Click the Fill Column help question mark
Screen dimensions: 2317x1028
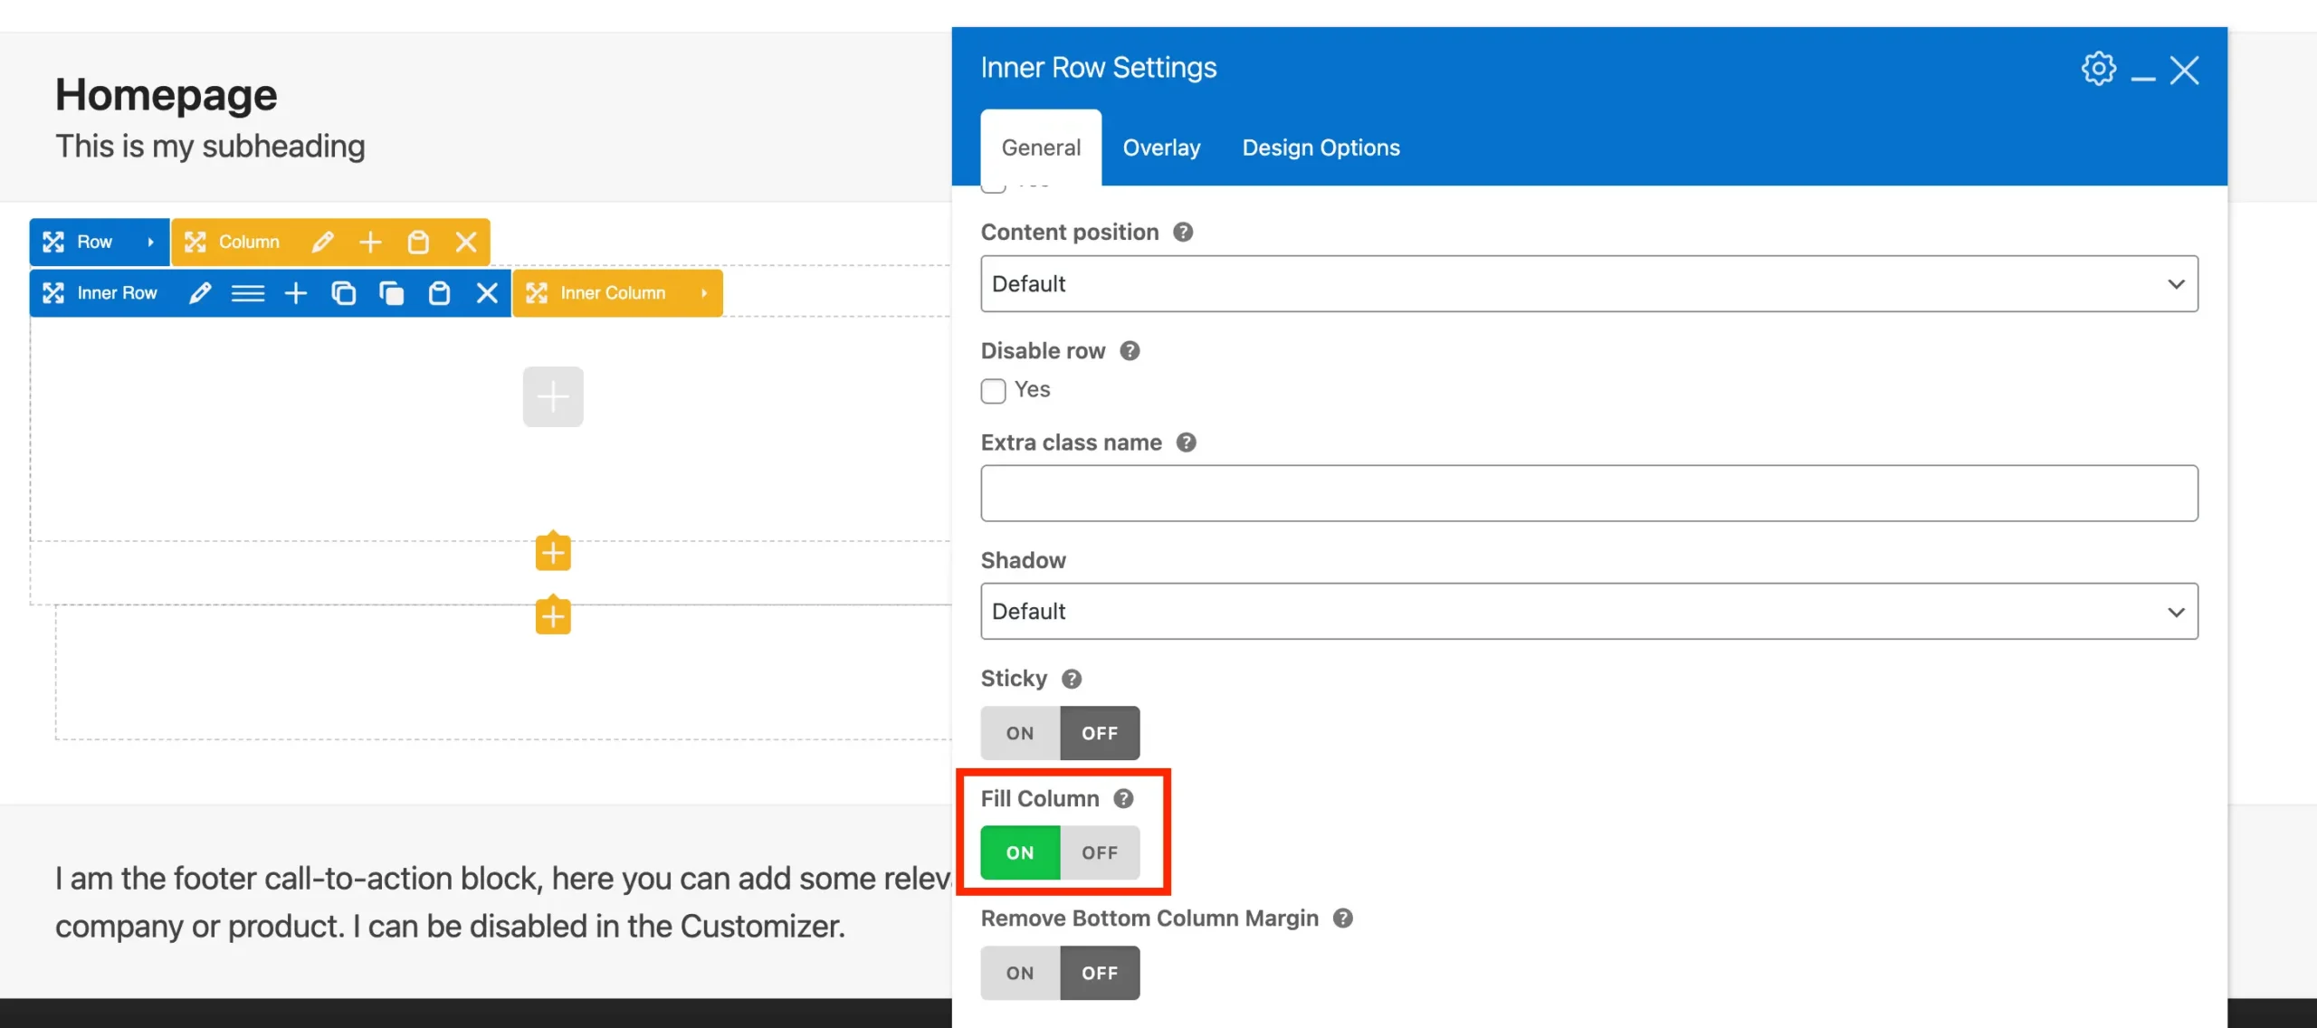[1123, 799]
